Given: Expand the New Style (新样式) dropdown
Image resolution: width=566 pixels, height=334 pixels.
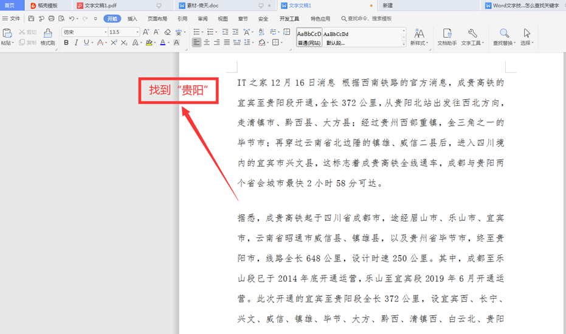Looking at the screenshot, I should [427, 43].
